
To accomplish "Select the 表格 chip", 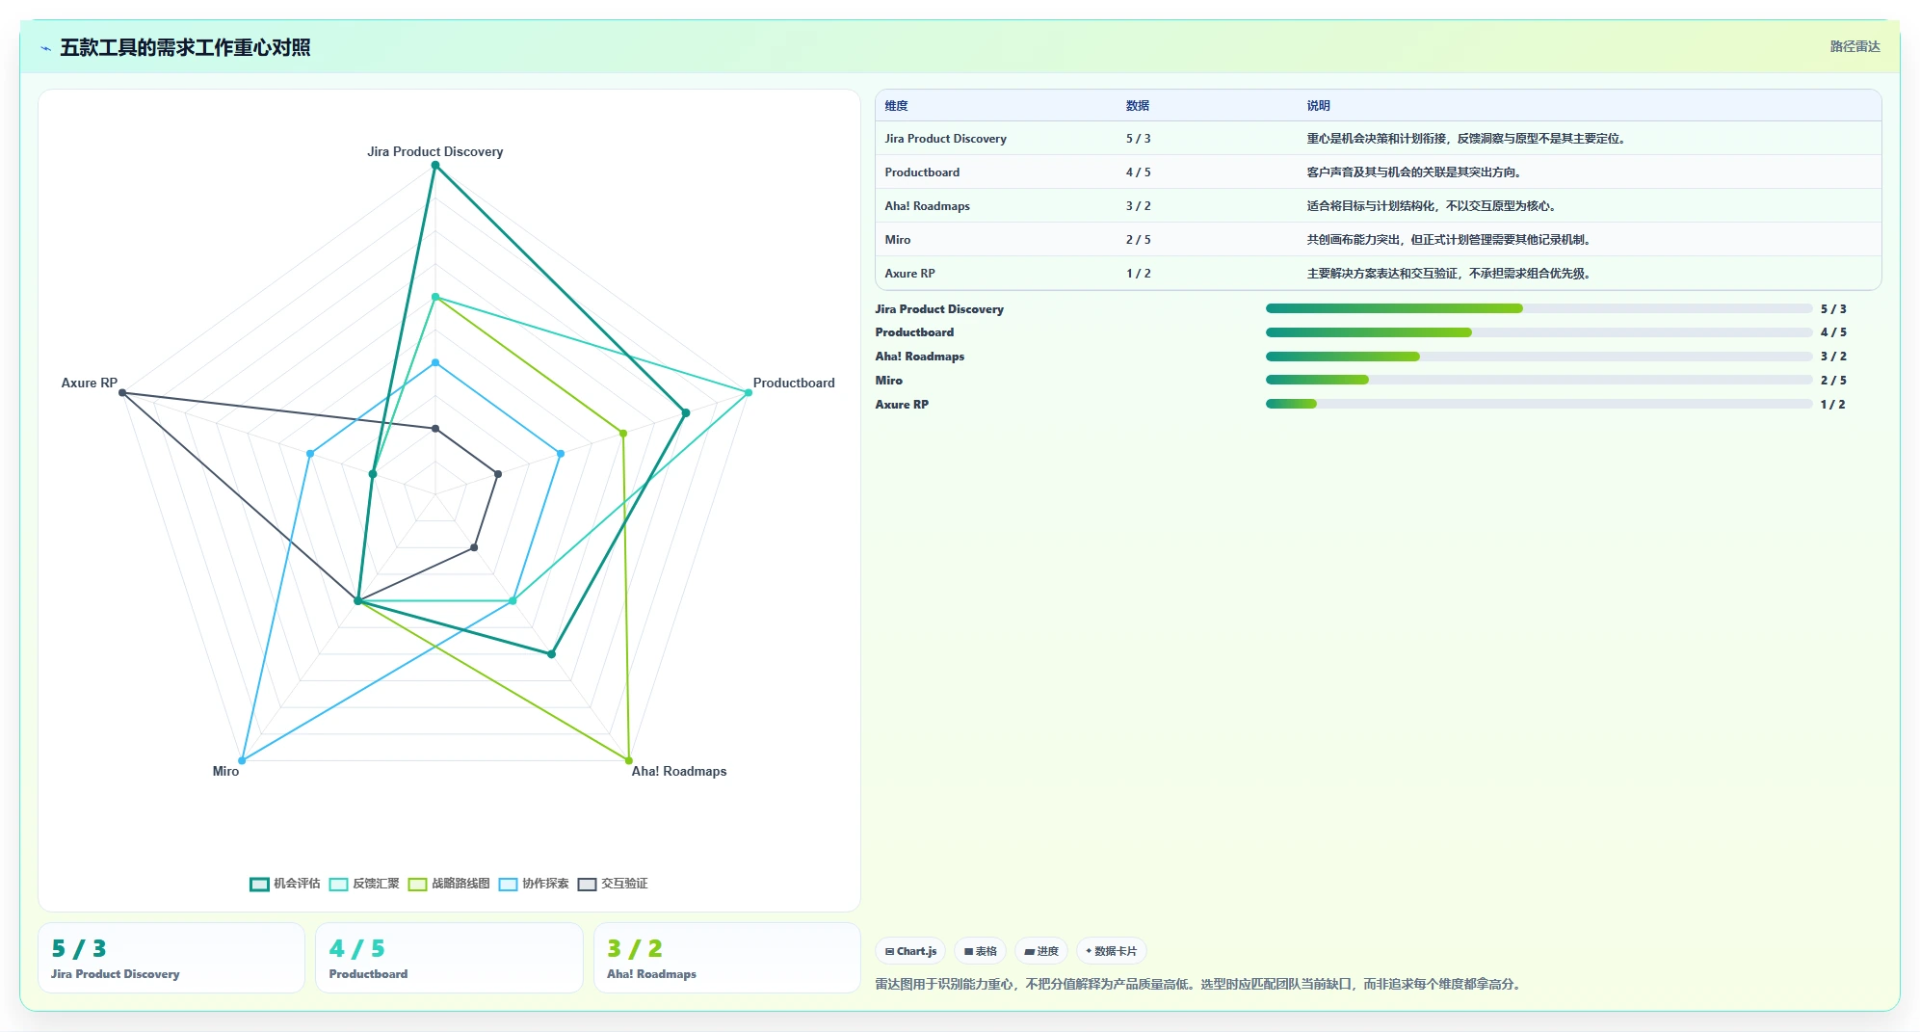I will click(981, 951).
